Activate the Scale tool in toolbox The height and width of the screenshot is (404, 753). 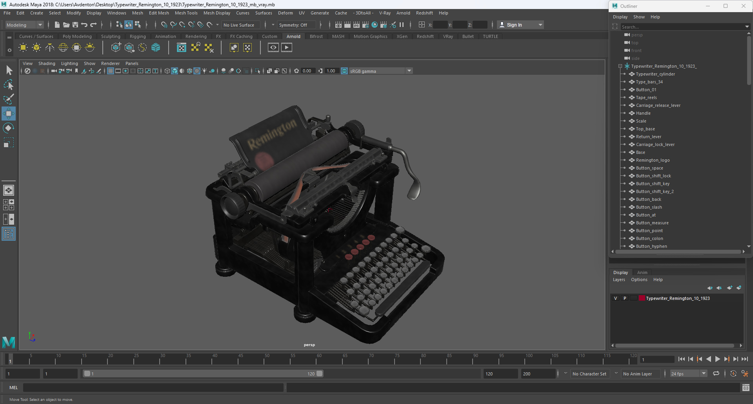9,142
